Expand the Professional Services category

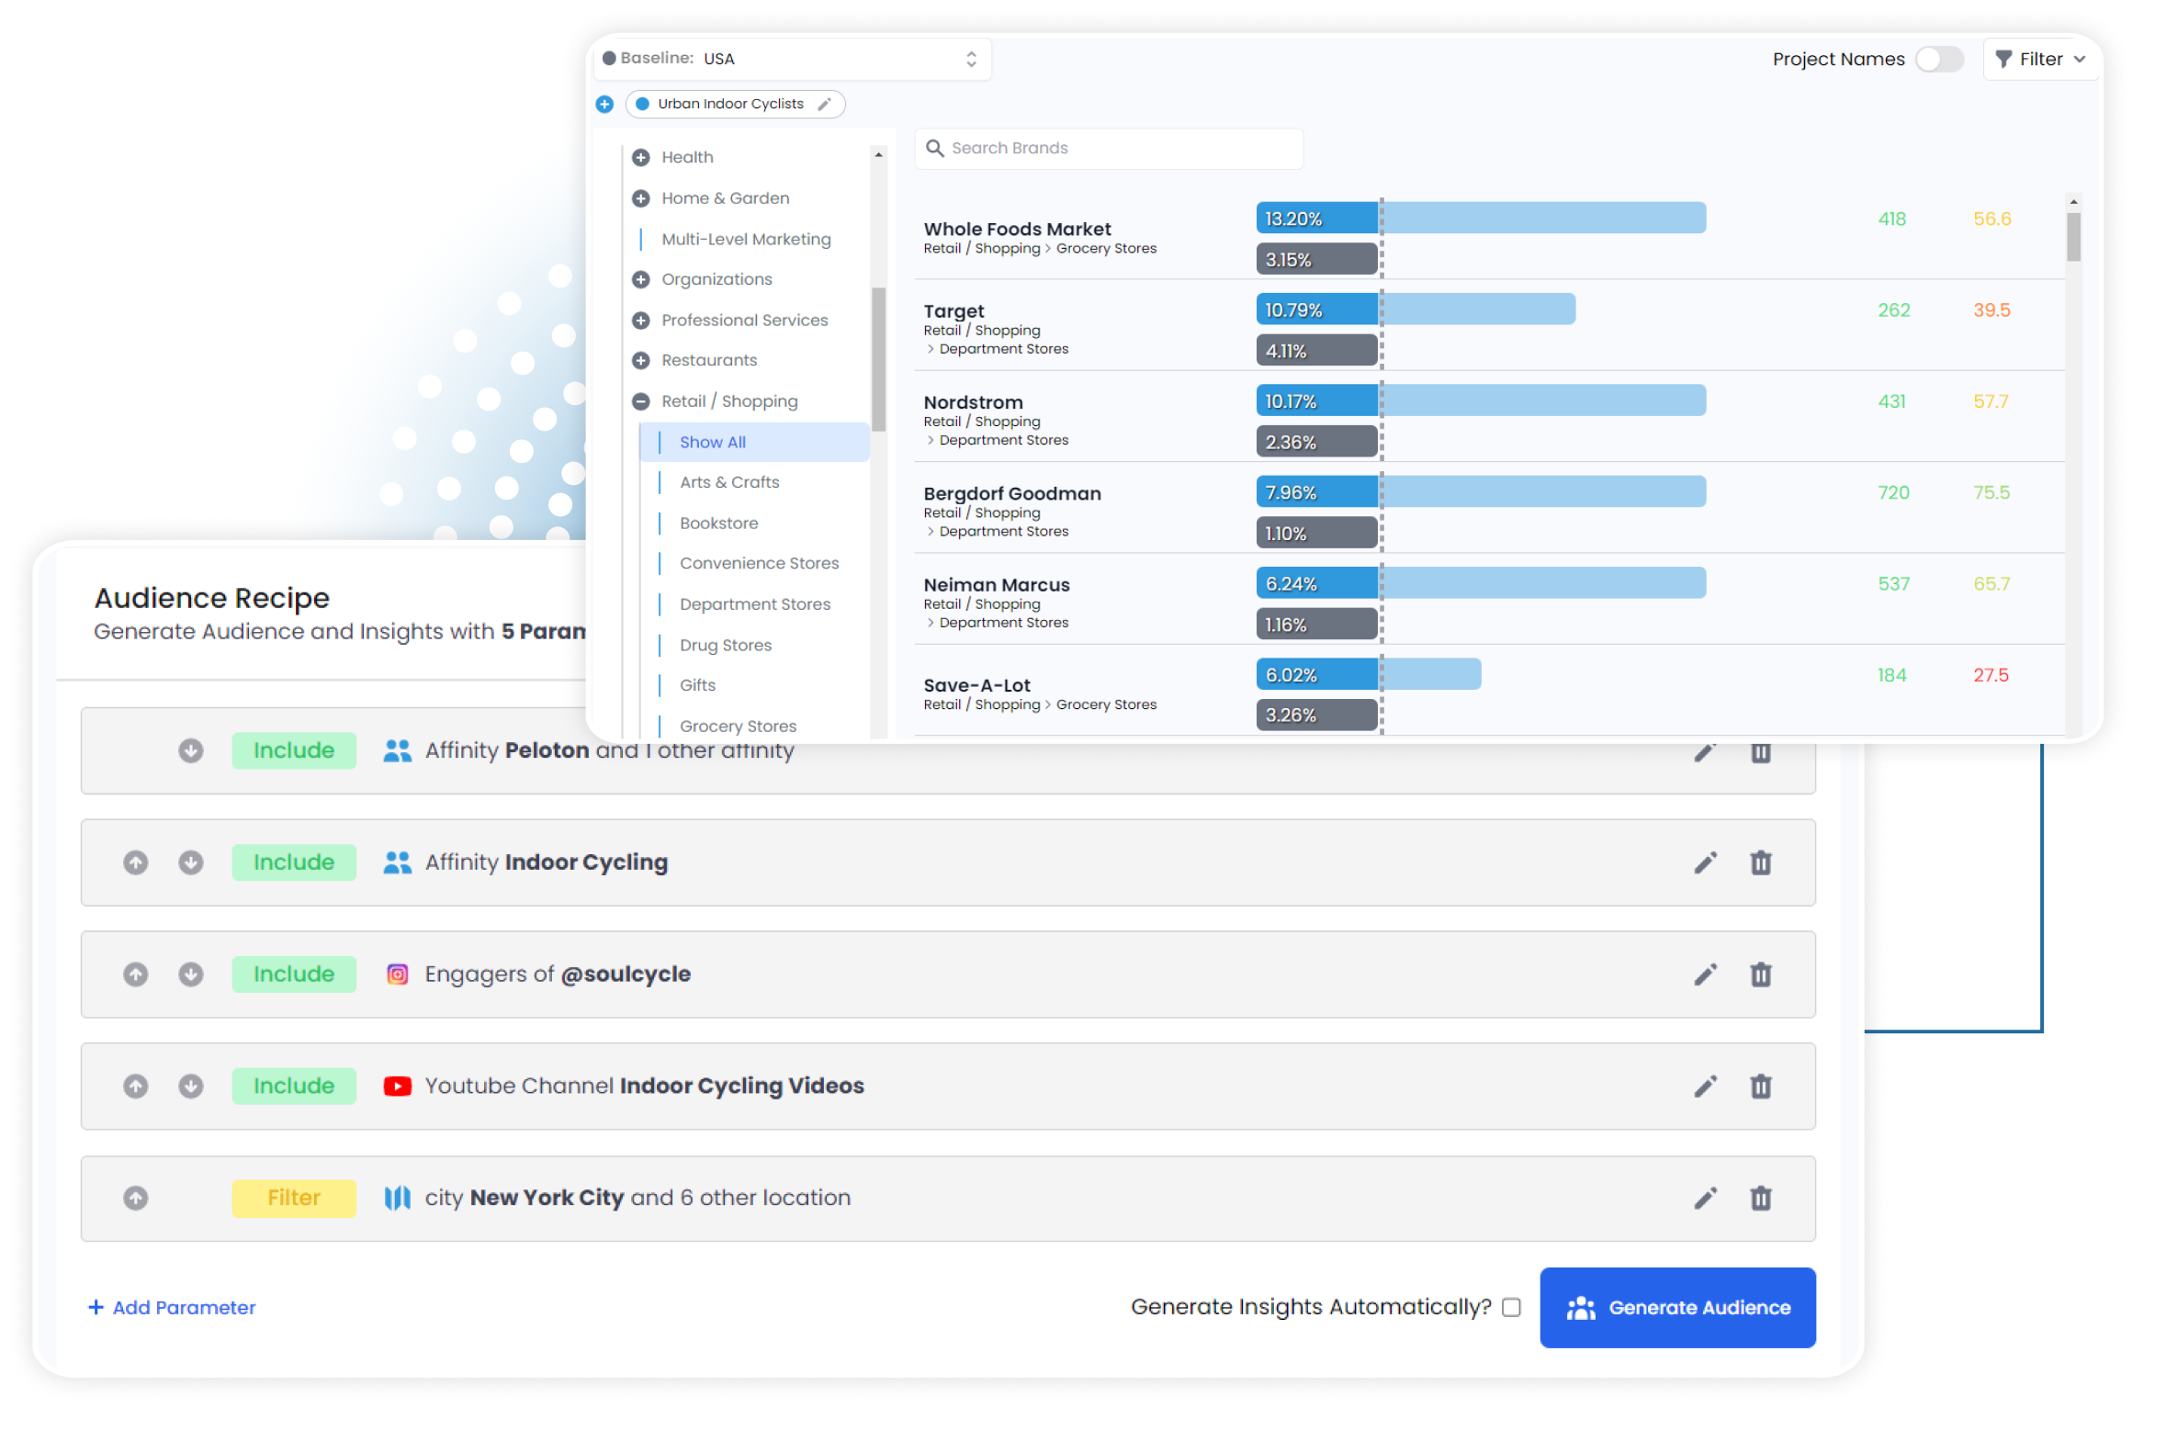coord(640,320)
